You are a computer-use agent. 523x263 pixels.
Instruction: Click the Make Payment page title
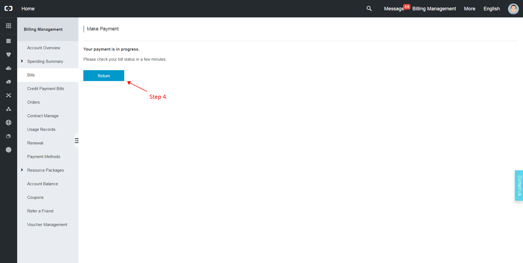pyautogui.click(x=103, y=29)
